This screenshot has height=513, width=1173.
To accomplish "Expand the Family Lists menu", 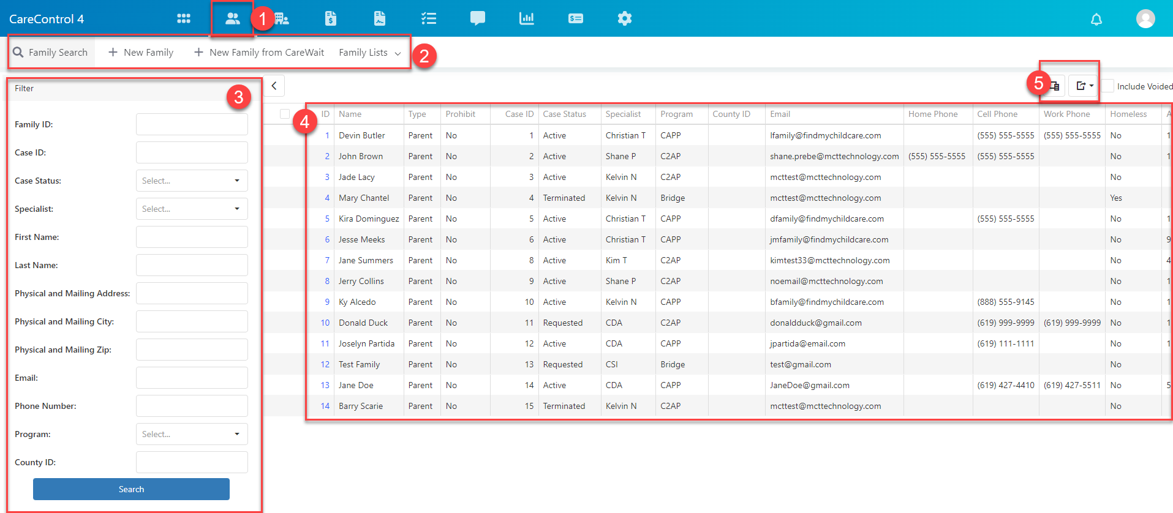I will tap(370, 52).
